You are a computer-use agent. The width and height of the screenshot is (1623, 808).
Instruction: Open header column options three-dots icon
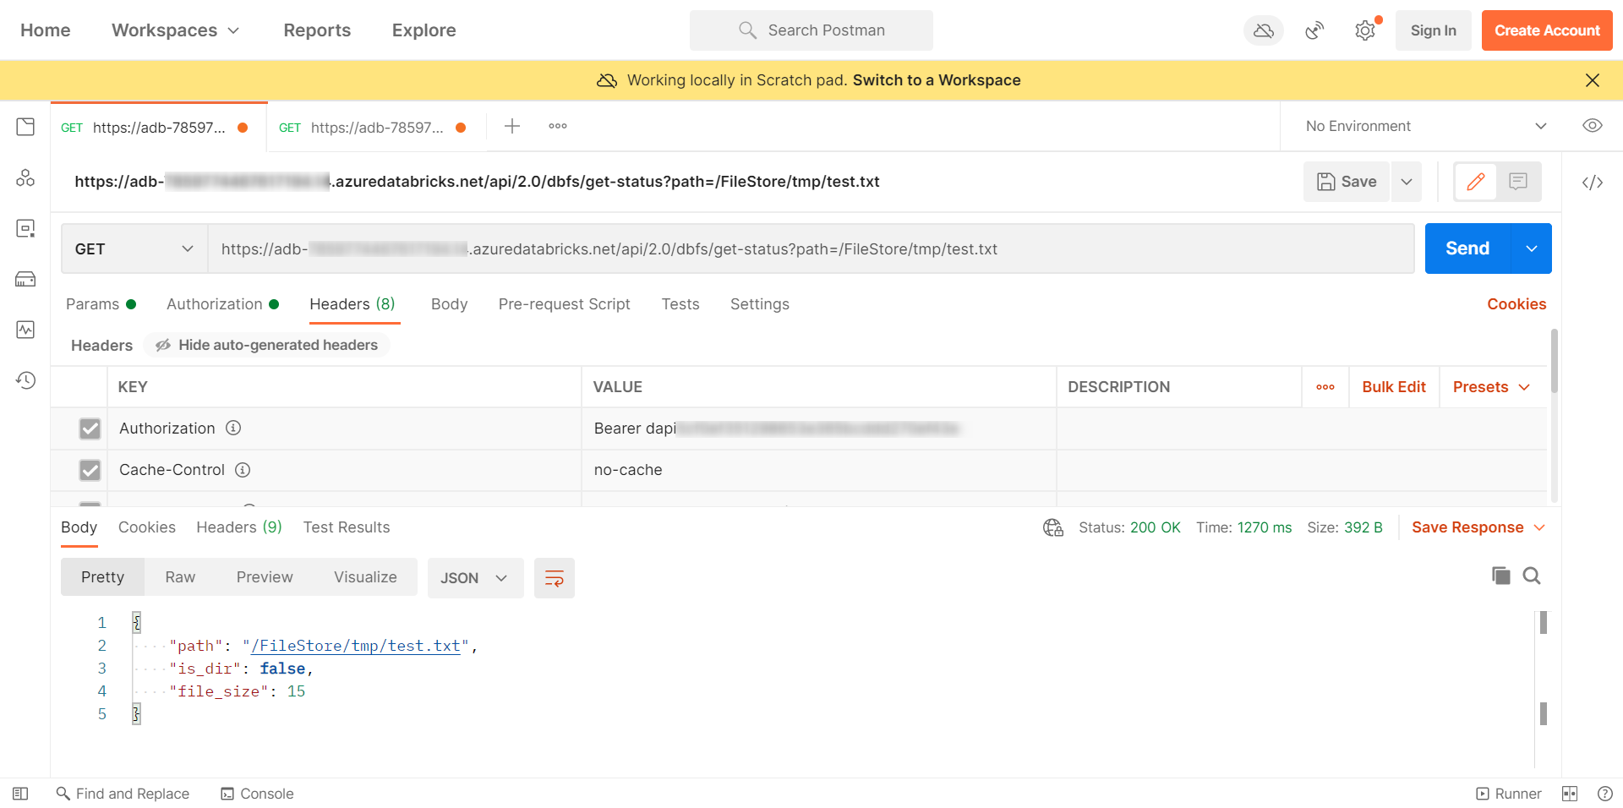(1325, 387)
